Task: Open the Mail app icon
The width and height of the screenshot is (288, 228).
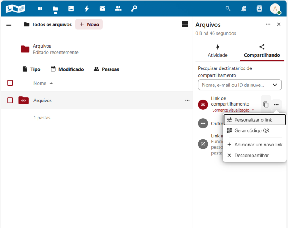Action: point(102,8)
